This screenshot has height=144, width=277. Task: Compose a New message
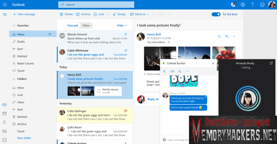pos(24,14)
